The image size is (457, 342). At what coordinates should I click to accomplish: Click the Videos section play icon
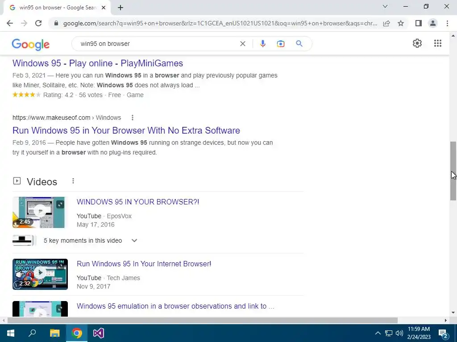tap(17, 181)
